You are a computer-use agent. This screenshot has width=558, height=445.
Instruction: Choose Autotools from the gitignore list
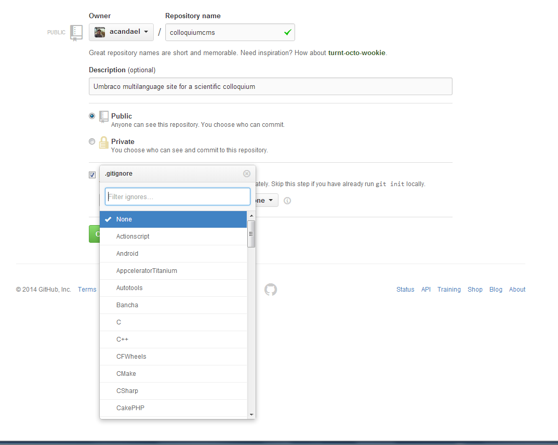tap(174, 287)
